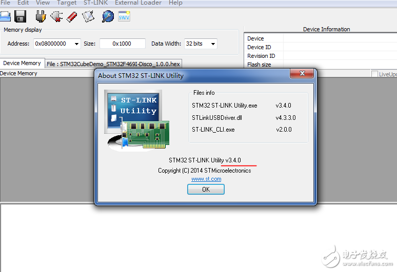This screenshot has width=397, height=272.
Task: Open Program and verify icon
Action: 88,17
